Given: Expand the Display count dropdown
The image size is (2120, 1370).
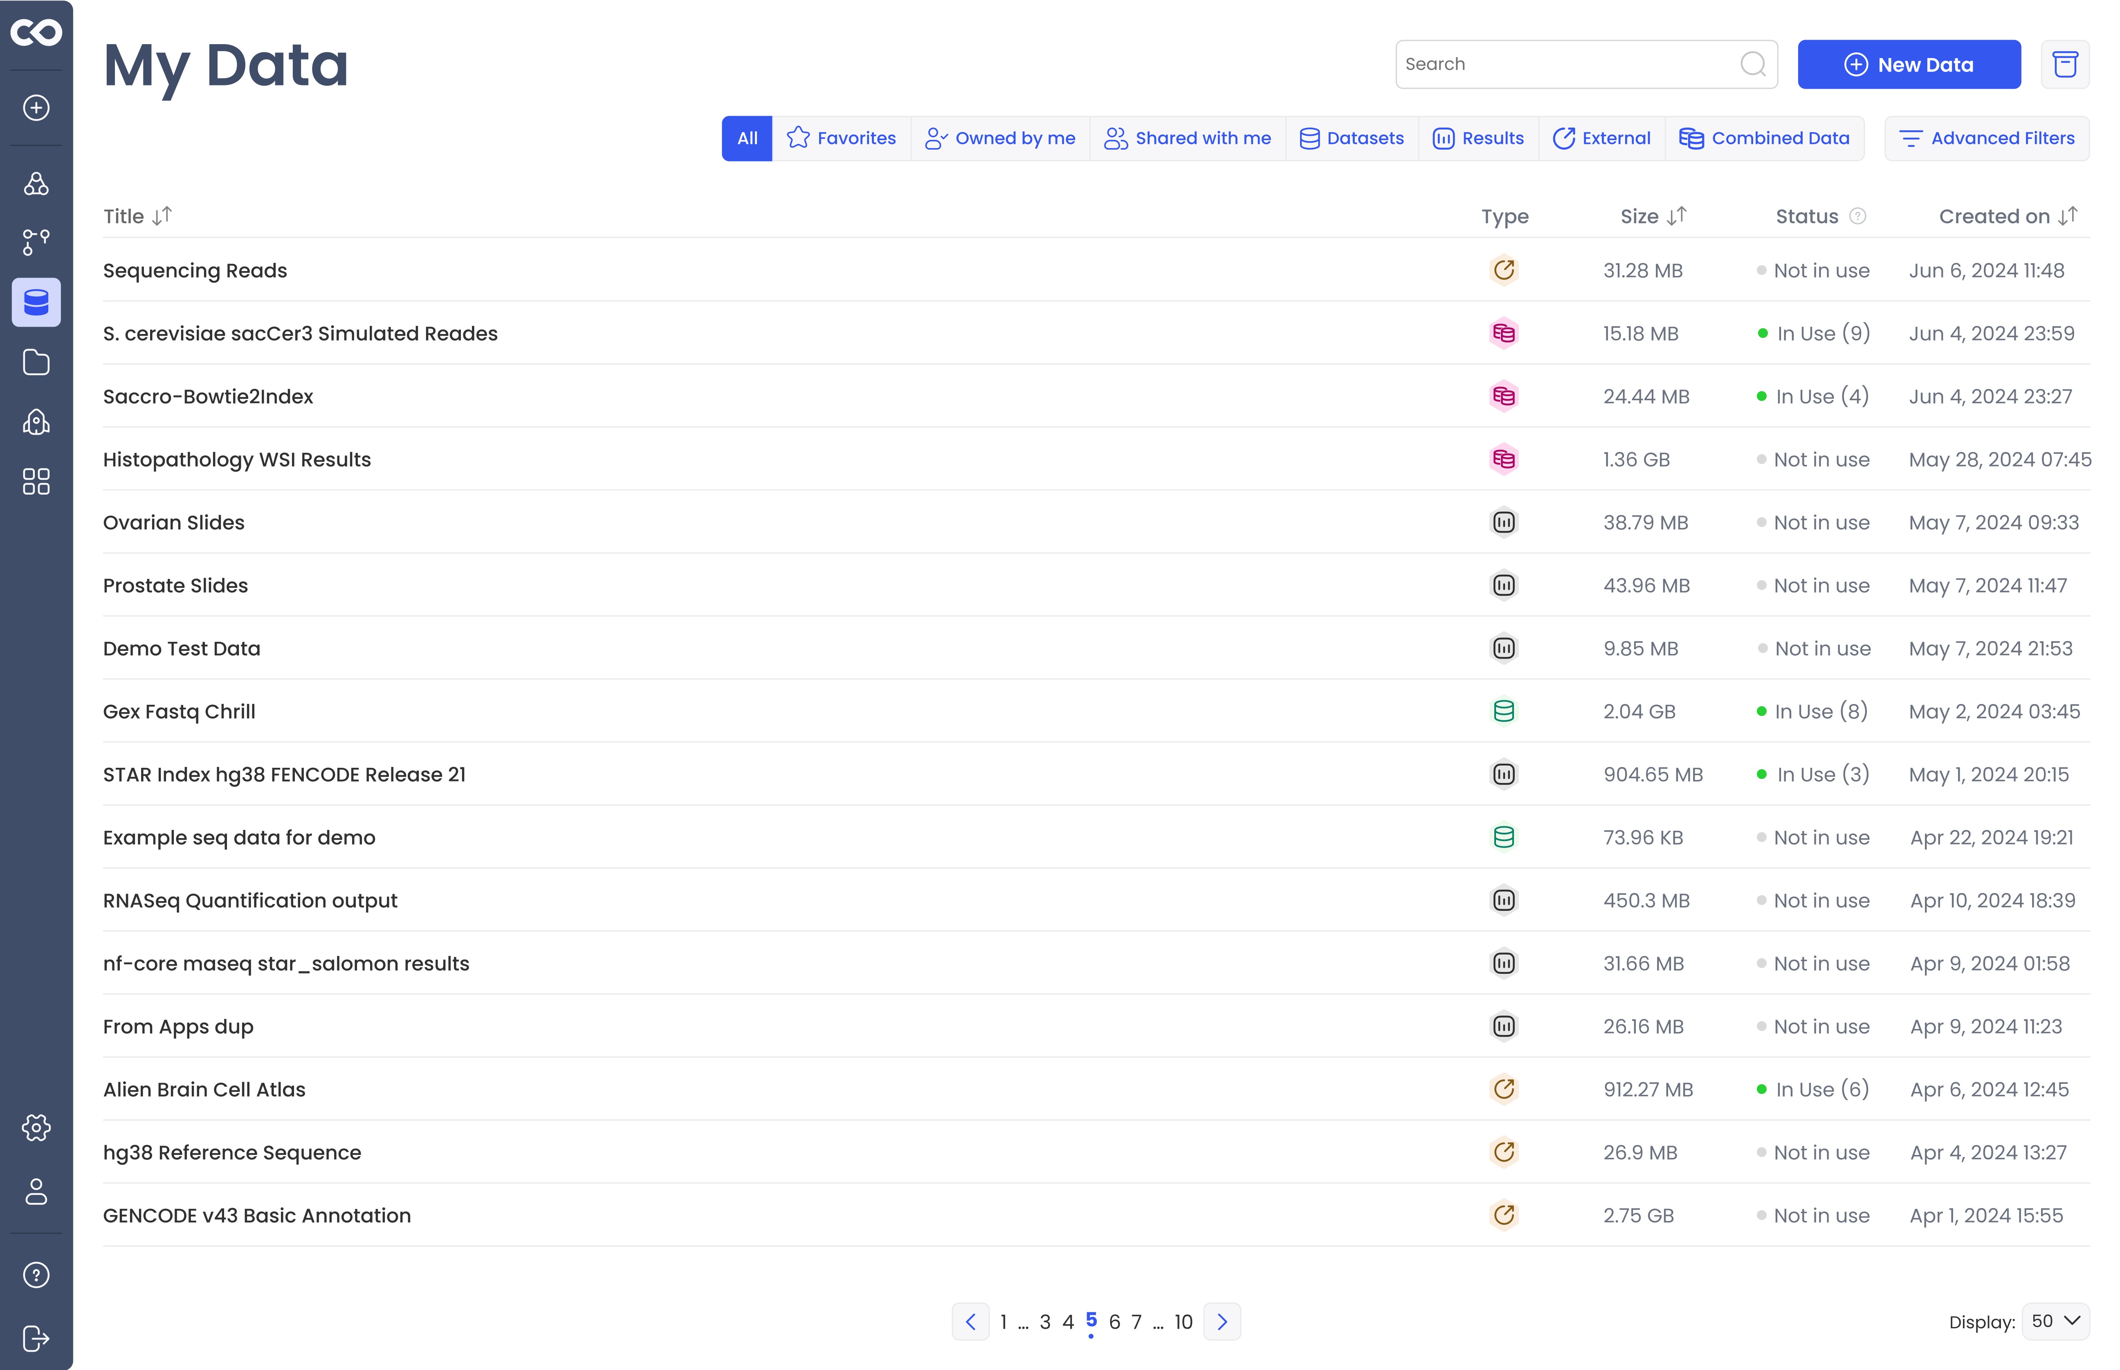Looking at the screenshot, I should (x=2055, y=1321).
